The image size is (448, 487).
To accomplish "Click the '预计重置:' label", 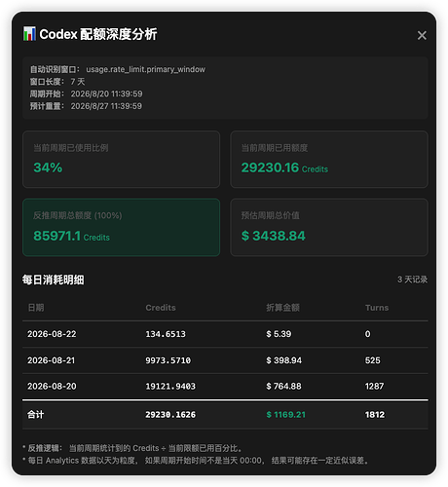I will 47,106.
